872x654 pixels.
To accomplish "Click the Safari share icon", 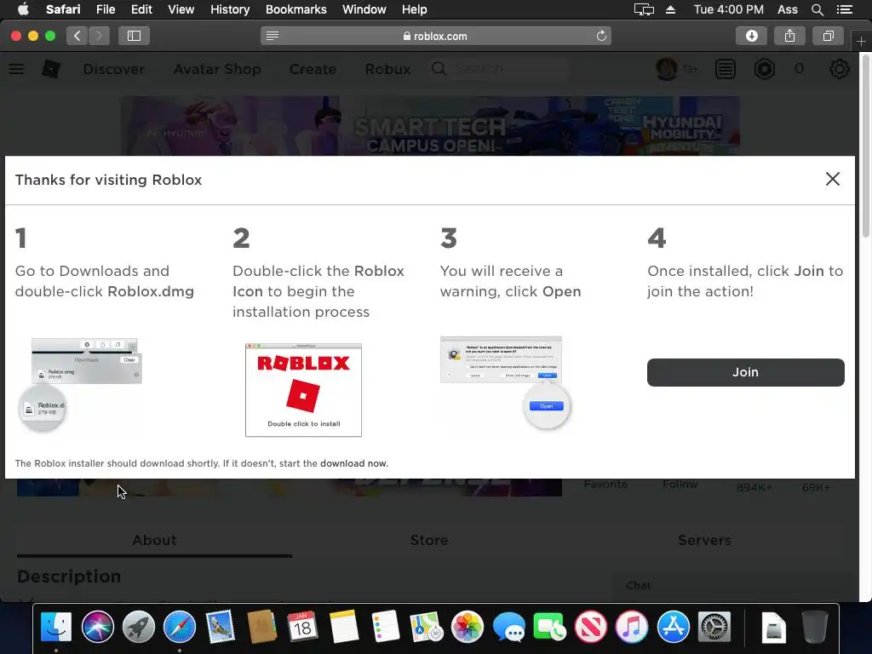I will (789, 36).
